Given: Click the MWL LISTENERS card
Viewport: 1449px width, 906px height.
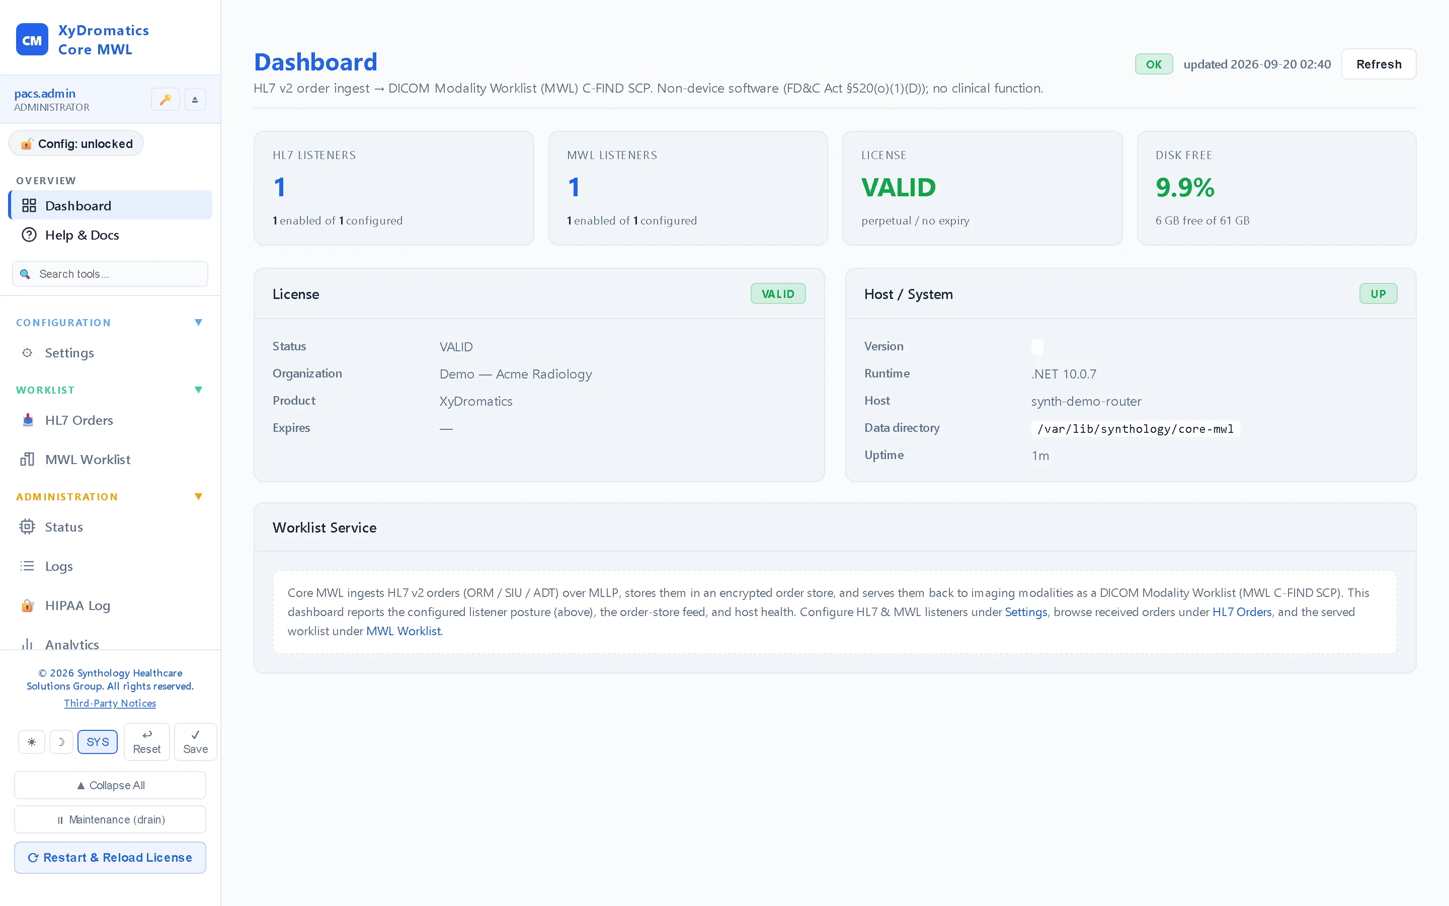Looking at the screenshot, I should [x=688, y=188].
